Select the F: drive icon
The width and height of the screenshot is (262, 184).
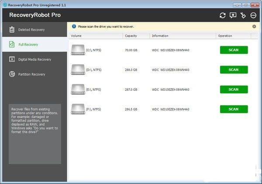(78, 109)
